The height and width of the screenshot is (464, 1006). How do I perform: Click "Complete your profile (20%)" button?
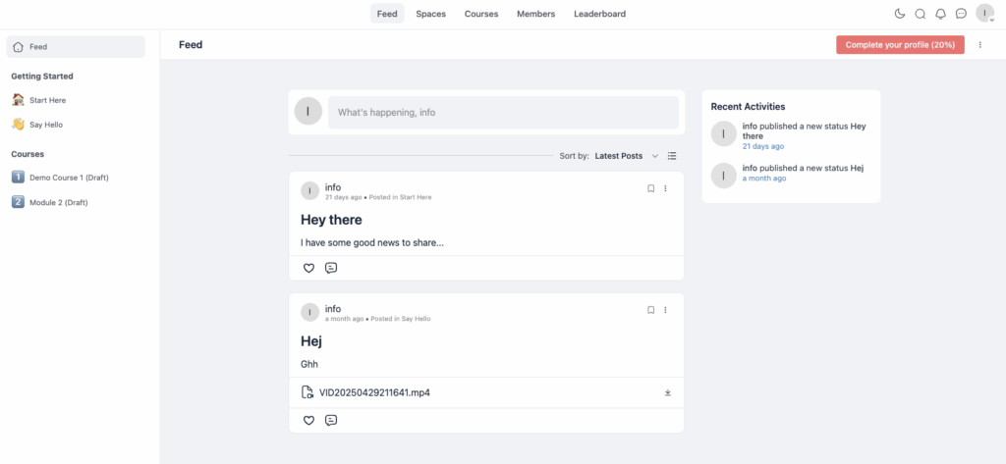(x=900, y=45)
